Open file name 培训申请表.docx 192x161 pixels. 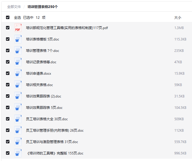[x=39, y=74]
